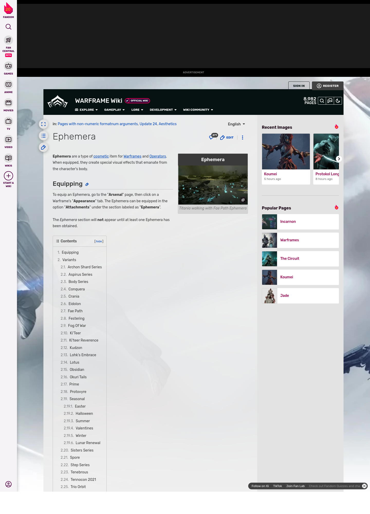Open the Update 24 category link
Screen dimensions: 370x514
click(148, 124)
